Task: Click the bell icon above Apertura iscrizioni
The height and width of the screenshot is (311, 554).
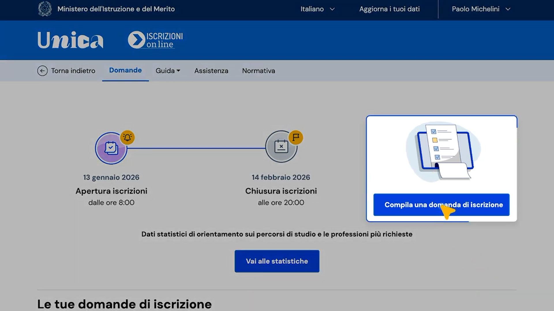Action: click(x=127, y=137)
